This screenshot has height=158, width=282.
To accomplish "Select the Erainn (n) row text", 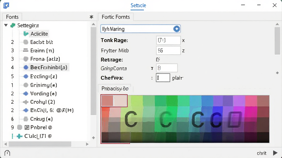I will click(x=42, y=50).
